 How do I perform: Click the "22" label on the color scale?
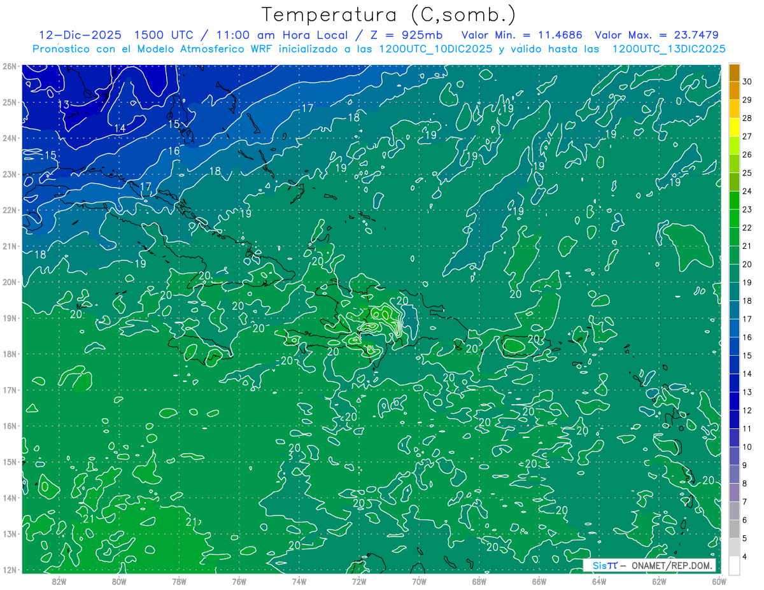[x=747, y=228]
